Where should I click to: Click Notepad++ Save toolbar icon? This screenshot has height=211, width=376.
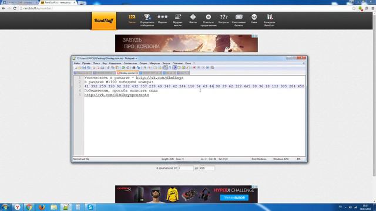pos(84,68)
